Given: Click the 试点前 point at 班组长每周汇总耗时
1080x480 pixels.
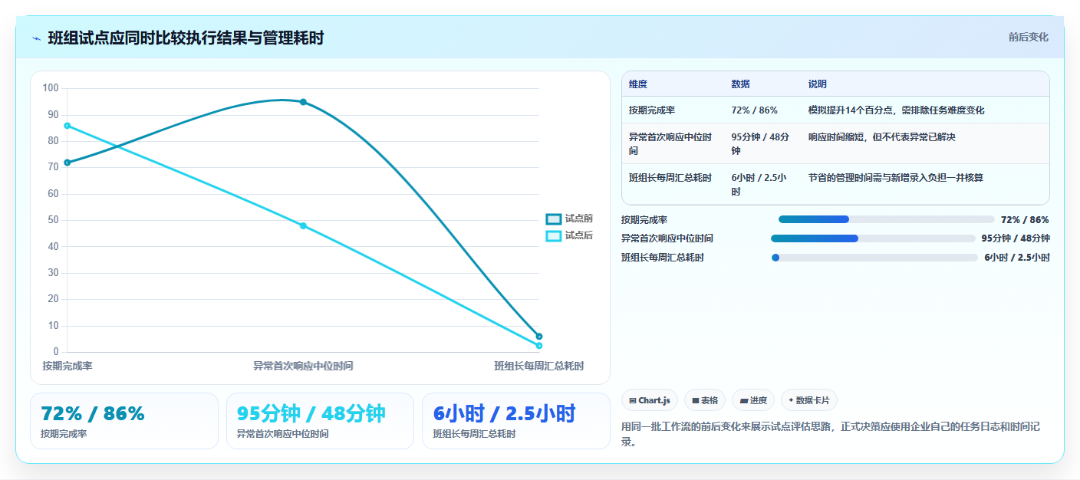Looking at the screenshot, I should coord(539,337).
